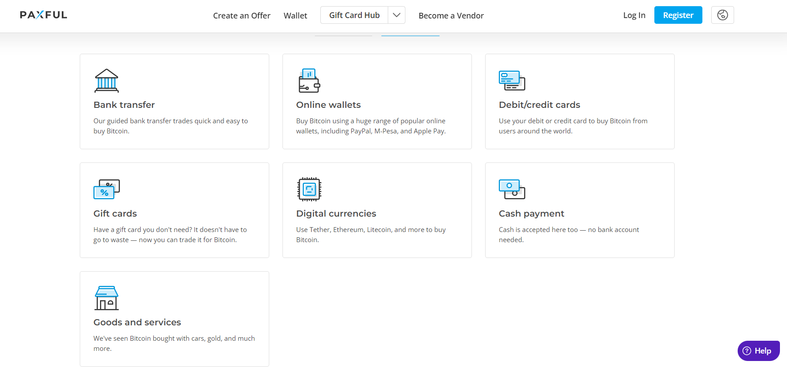The height and width of the screenshot is (383, 787).
Task: Select the Digital currencies heading
Action: tap(336, 214)
